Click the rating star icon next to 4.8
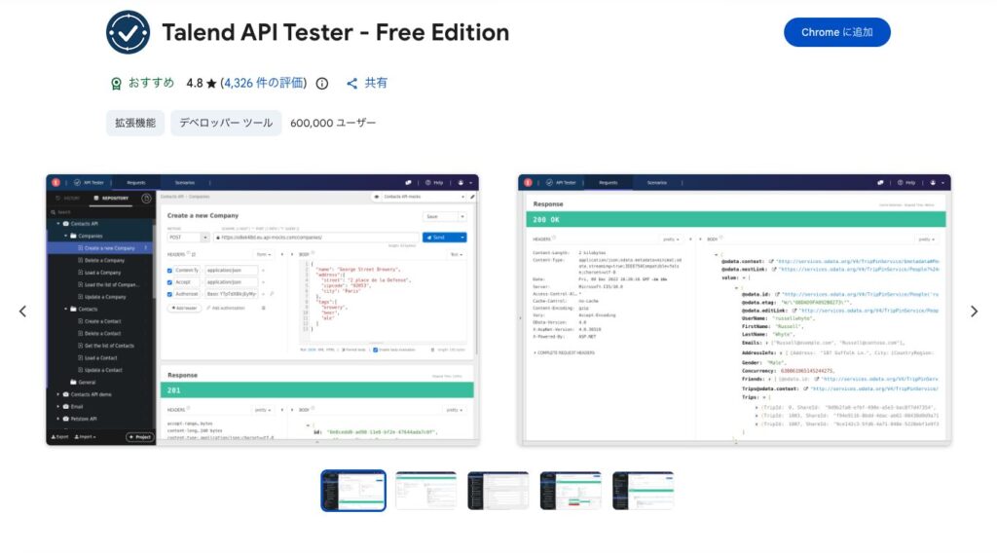Image resolution: width=997 pixels, height=553 pixels. tap(211, 84)
